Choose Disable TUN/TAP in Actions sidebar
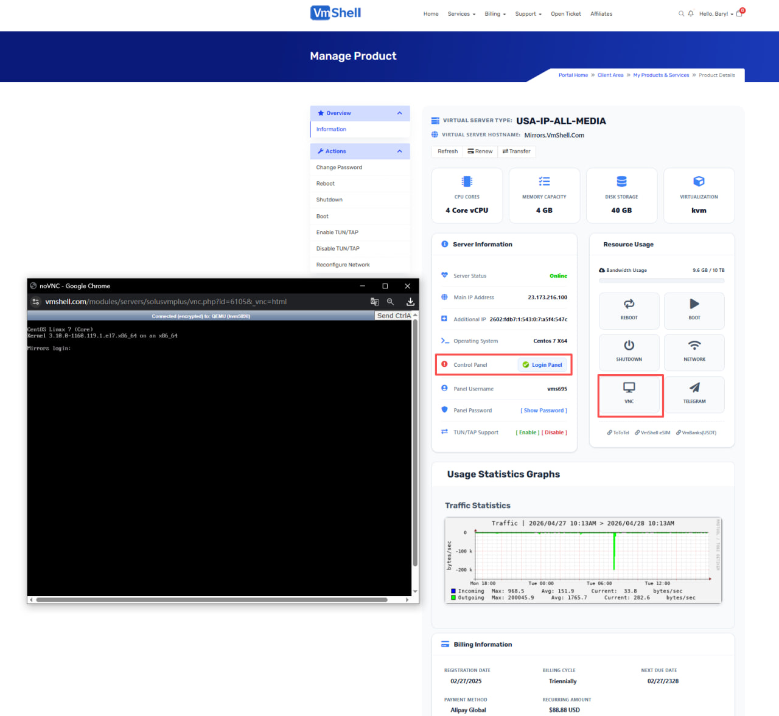The height and width of the screenshot is (716, 779). [x=360, y=248]
